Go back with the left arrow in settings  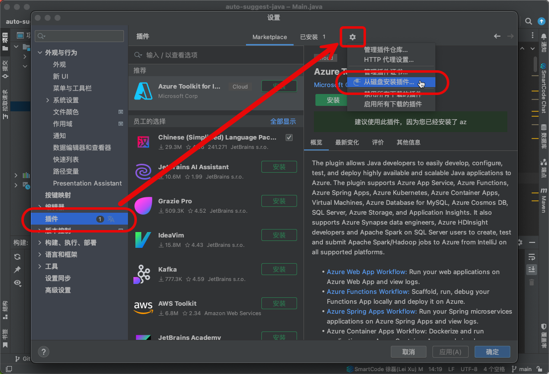497,36
